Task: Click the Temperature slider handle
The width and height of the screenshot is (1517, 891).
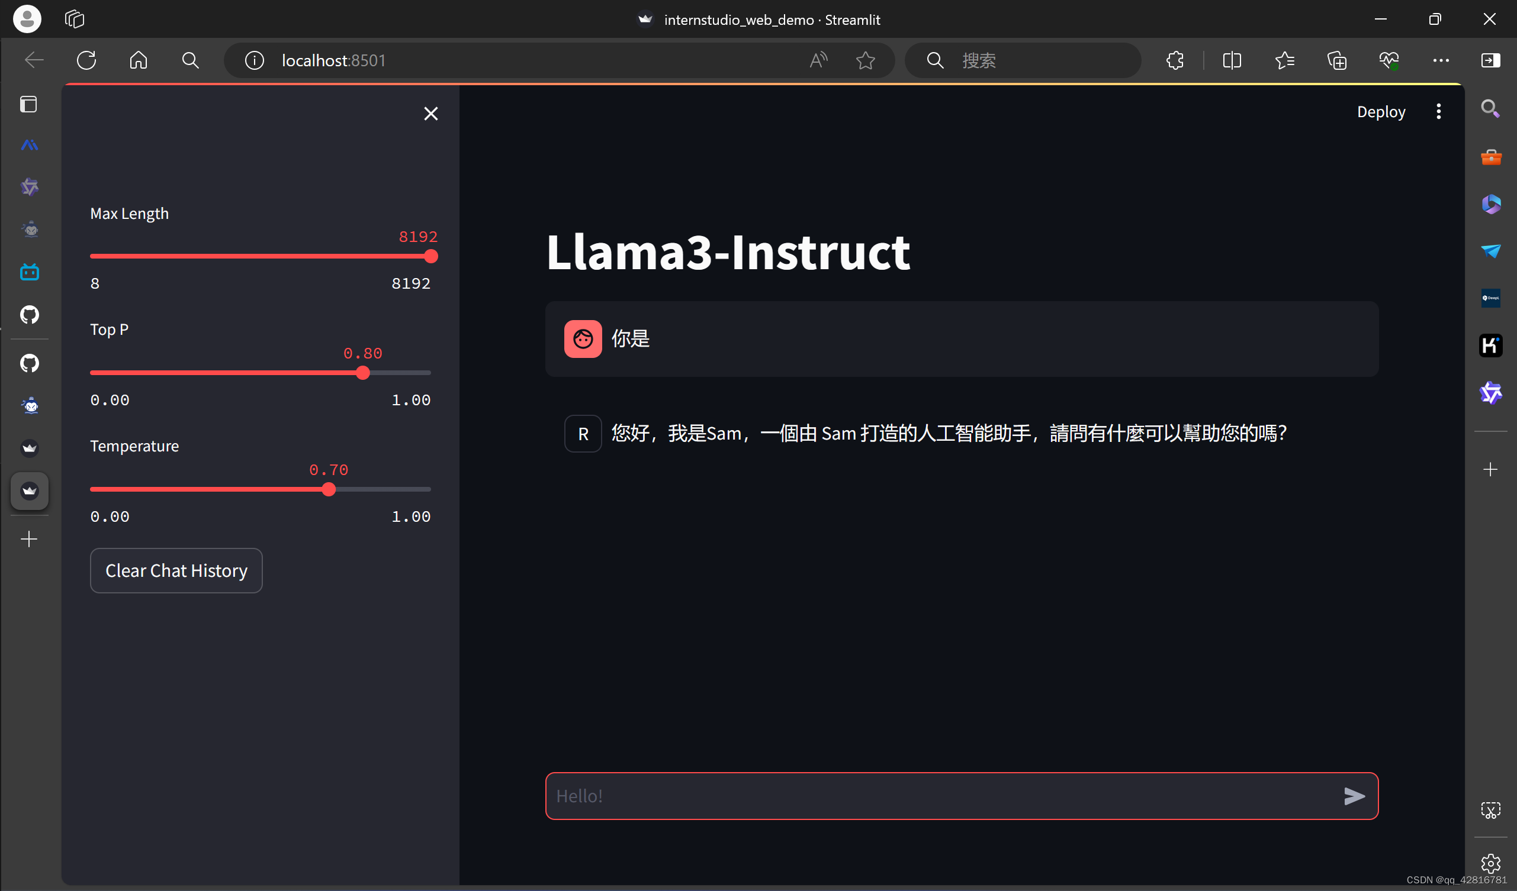Action: [329, 489]
